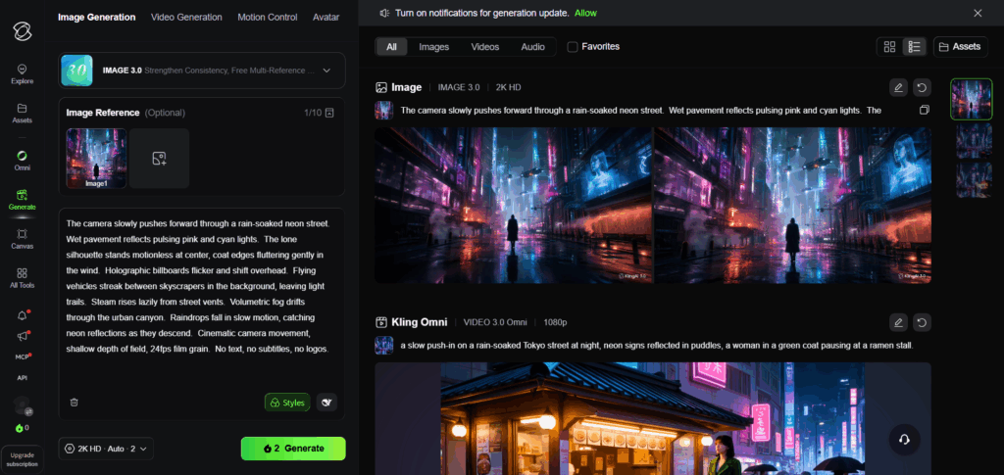Image resolution: width=1004 pixels, height=475 pixels.
Task: Regenerate the Kling Omni video result
Action: [x=922, y=322]
